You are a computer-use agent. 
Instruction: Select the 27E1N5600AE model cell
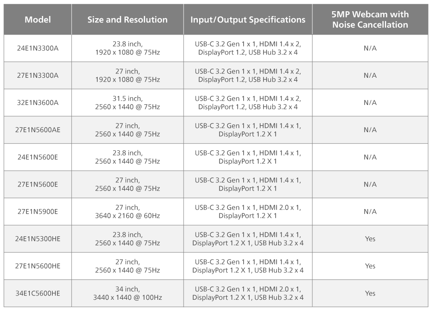[38, 130]
